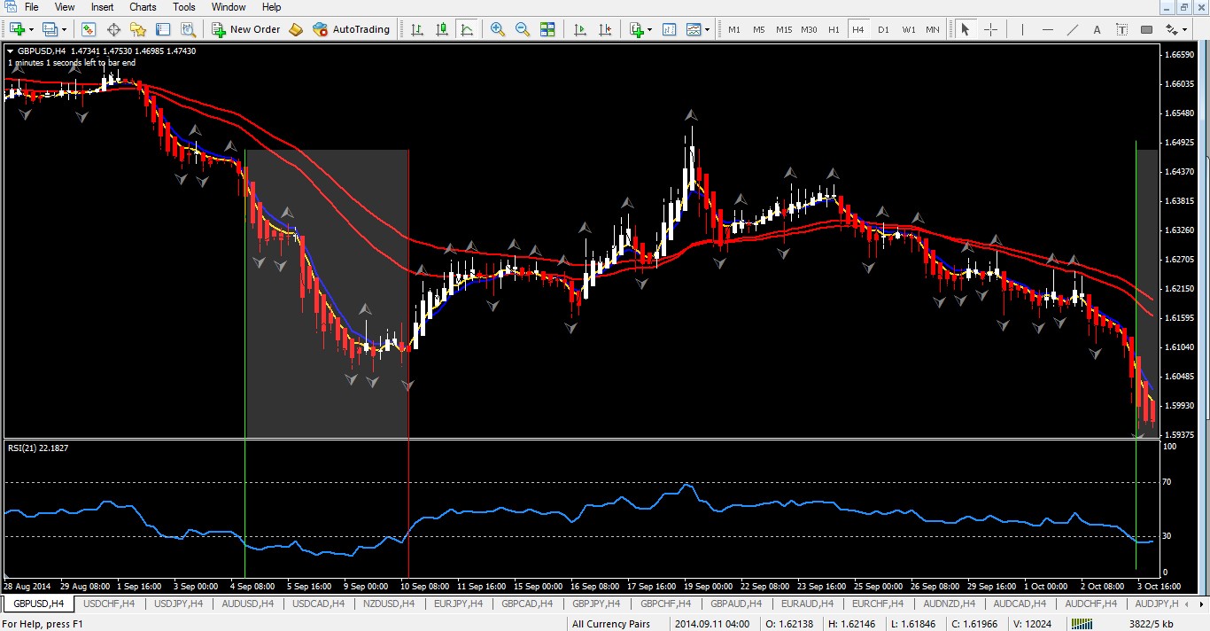Screen dimensions: 1210x631
Task: Open the Templates icon
Action: (694, 29)
